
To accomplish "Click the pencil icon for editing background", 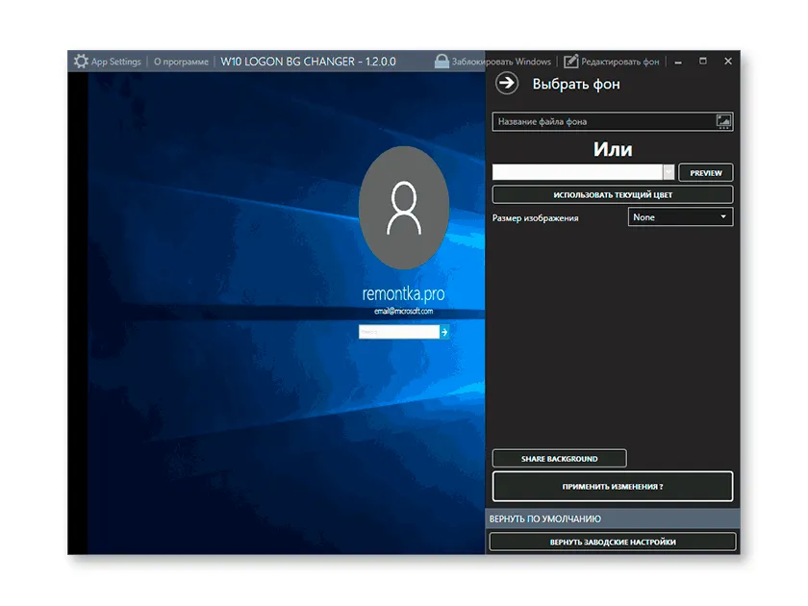I will (571, 62).
